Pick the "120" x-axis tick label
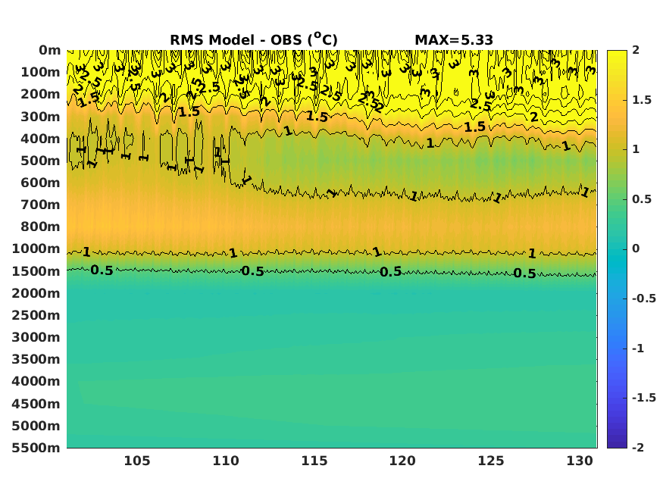Viewport: 663px width, 497px height. click(402, 461)
